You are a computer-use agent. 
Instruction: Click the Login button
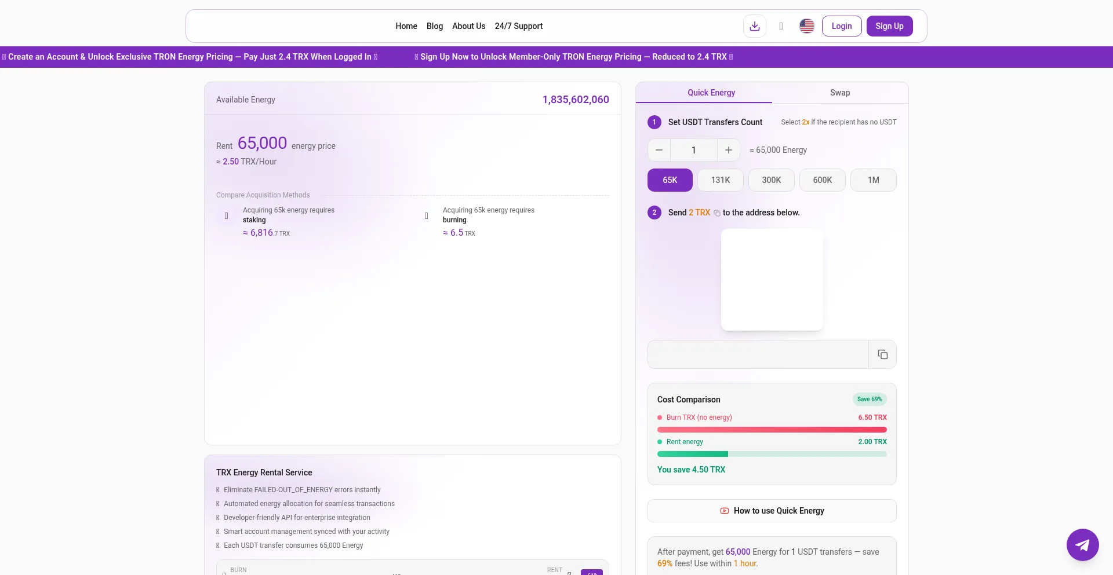842,26
